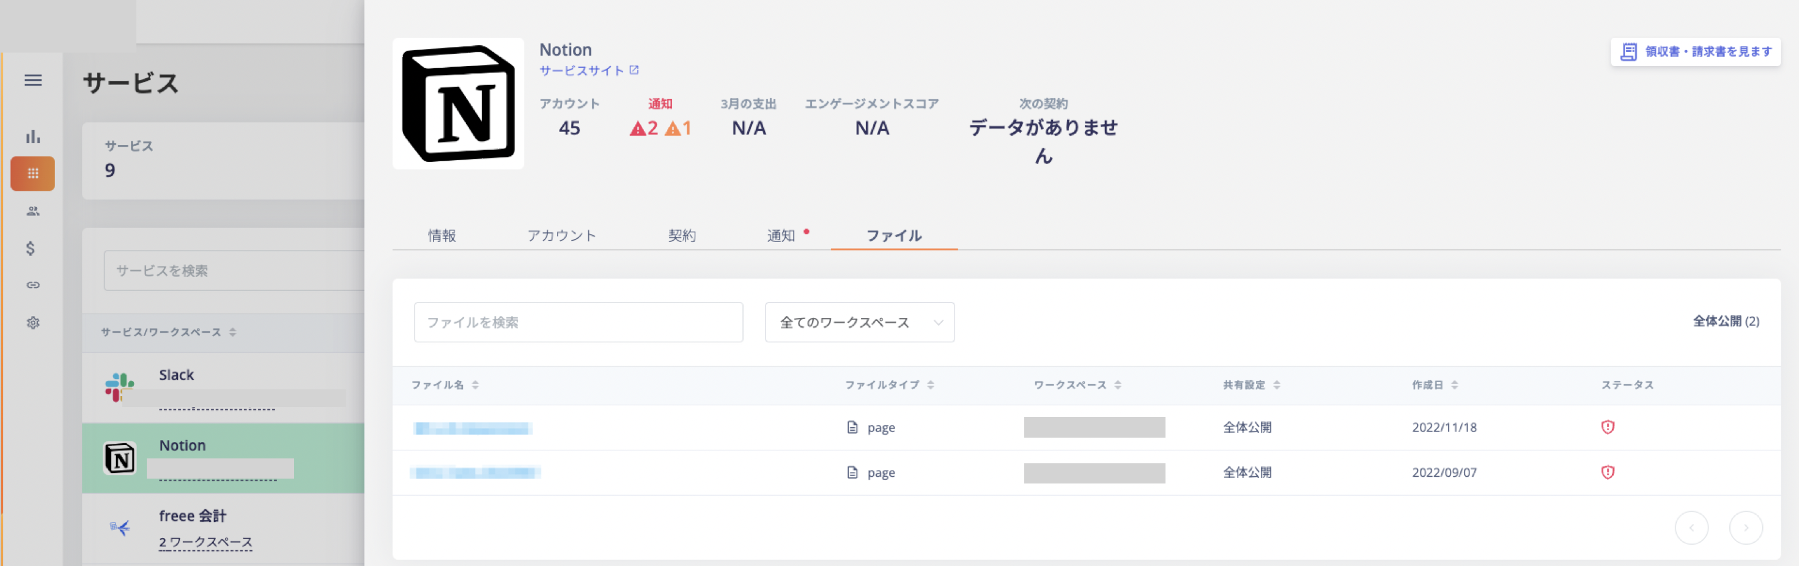Open blurred file name dated 2022/11/18

(473, 428)
